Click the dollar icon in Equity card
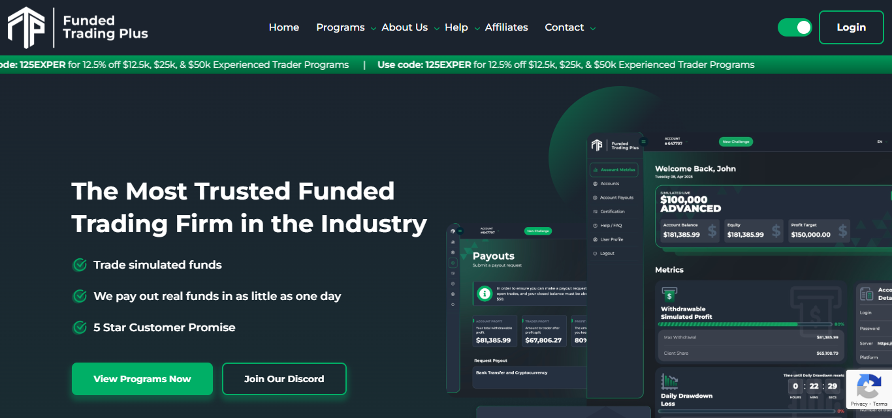892x418 pixels. 776,230
